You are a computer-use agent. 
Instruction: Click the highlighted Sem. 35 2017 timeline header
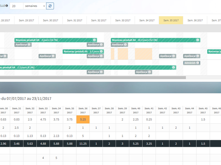click(171, 20)
